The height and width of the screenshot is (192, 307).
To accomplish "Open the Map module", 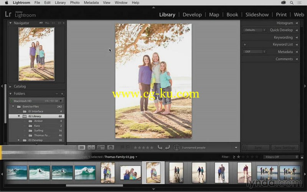I will 214,15.
